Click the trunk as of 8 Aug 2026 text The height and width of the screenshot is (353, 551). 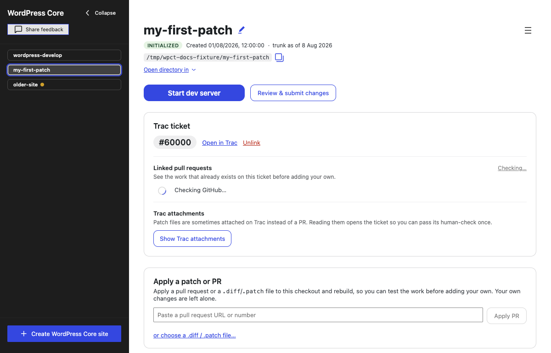point(302,46)
